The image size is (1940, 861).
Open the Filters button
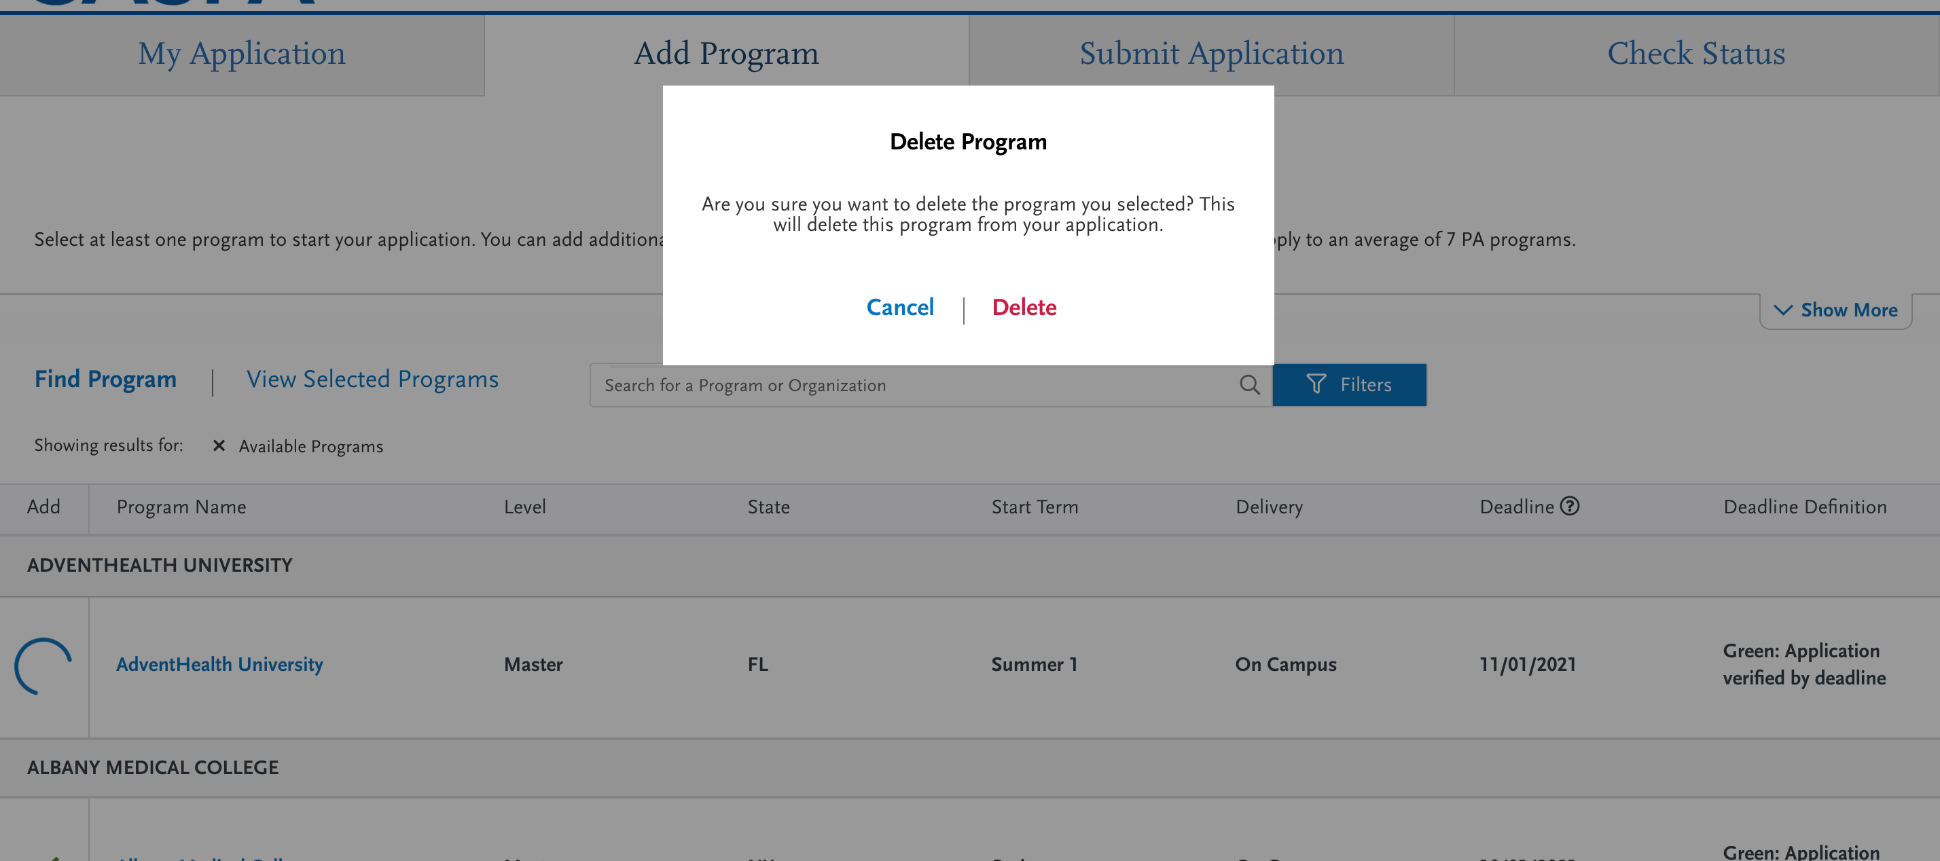[x=1349, y=384]
